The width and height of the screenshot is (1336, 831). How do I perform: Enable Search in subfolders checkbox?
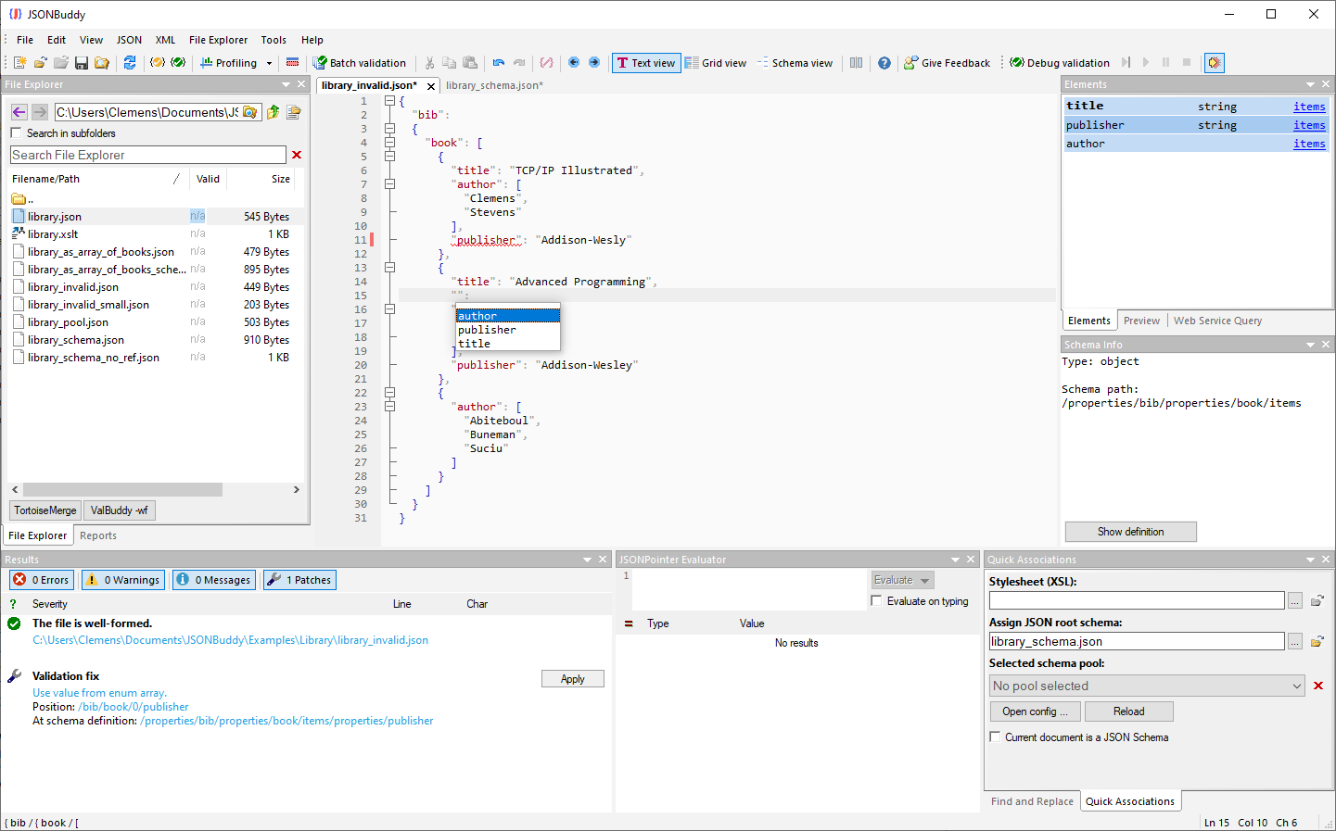(x=16, y=133)
